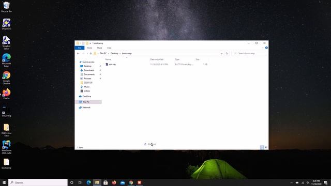Image resolution: width=331 pixels, height=186 pixels.
Task: Open the File ribbon tab
Action: [80, 48]
